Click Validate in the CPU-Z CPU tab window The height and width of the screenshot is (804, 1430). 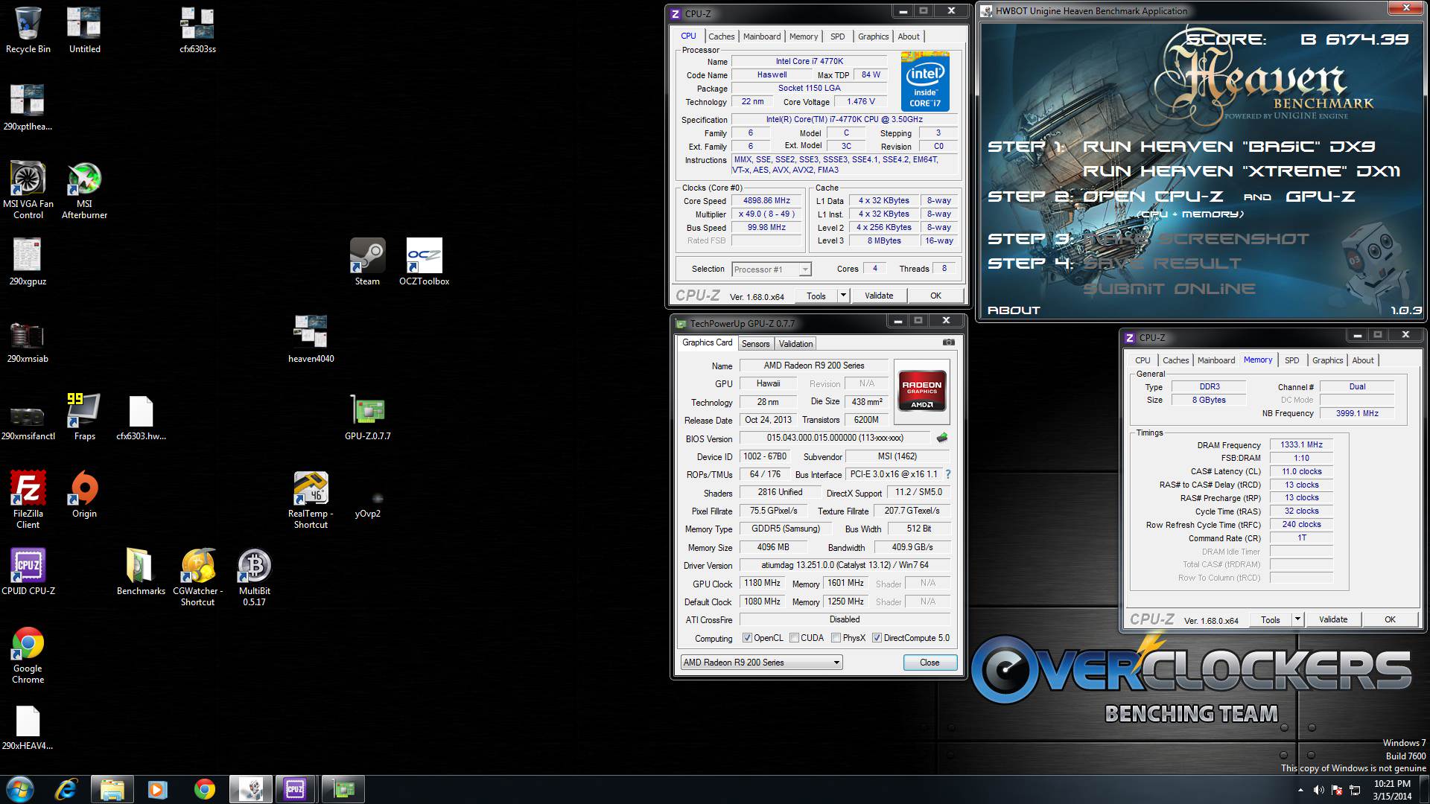(879, 296)
